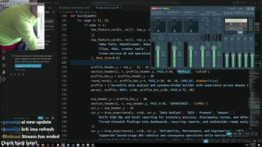262x147 pixels.
Task: Click the Python file icon on build_resume_v12.py tab
Action: (x=96, y=8)
